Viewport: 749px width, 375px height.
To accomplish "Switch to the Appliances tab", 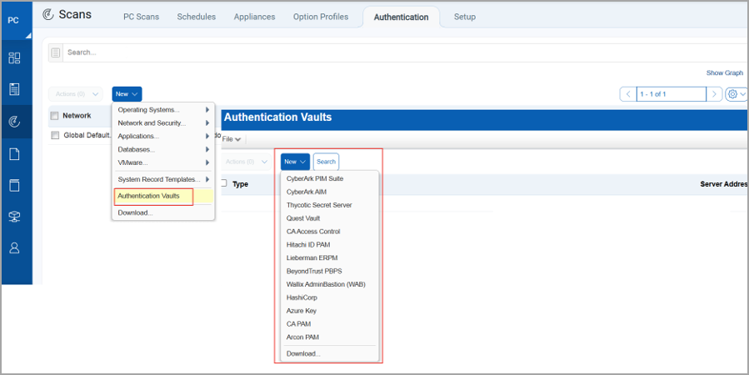I will (254, 17).
